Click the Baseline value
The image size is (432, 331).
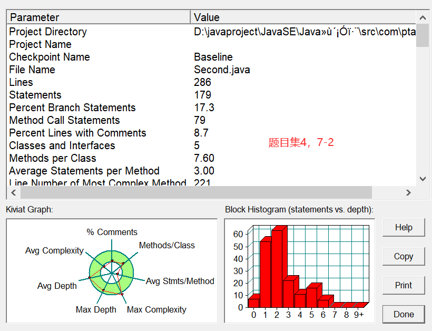pyautogui.click(x=213, y=57)
